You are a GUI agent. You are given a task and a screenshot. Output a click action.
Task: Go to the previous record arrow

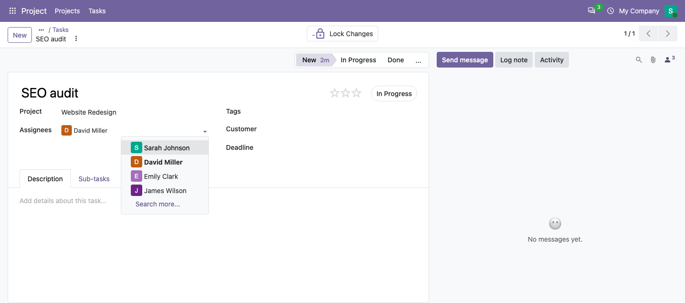point(648,34)
